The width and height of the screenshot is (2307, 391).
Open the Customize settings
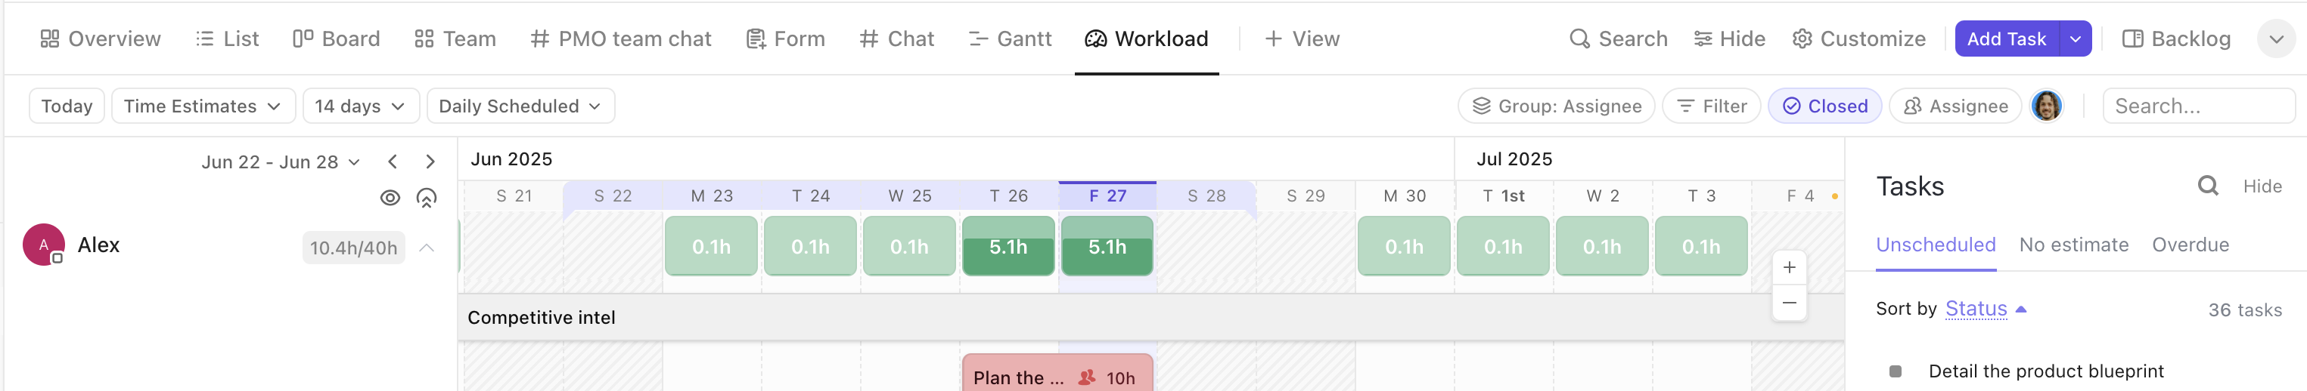point(1858,39)
